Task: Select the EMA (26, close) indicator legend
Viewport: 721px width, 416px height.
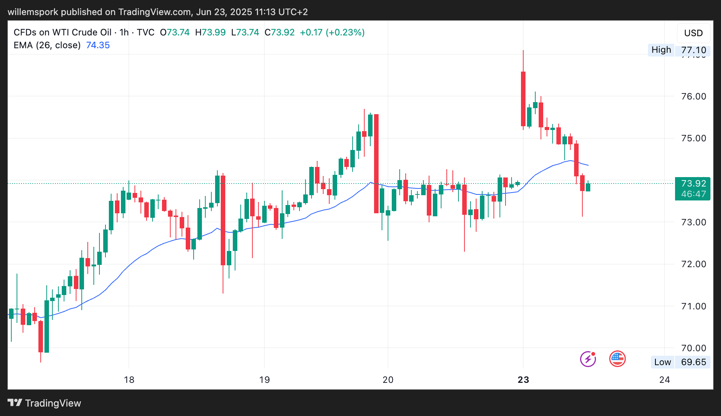Action: [47, 45]
